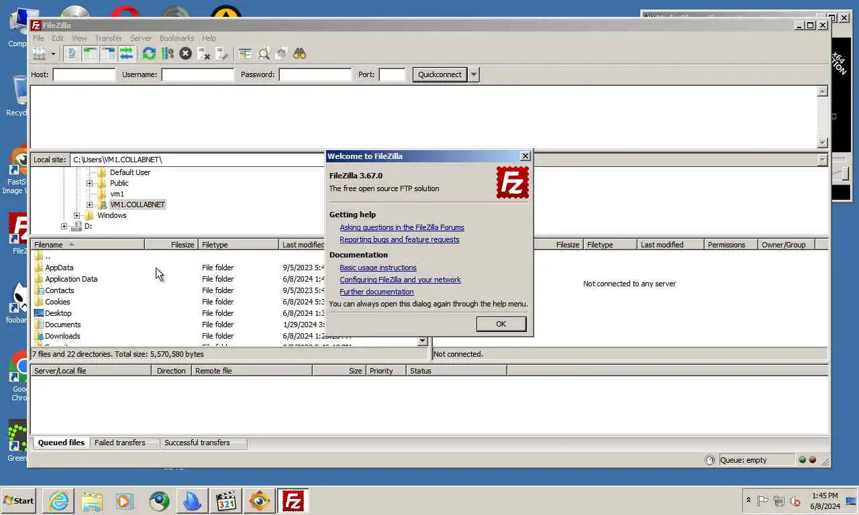Focus the Port input field

(392, 74)
